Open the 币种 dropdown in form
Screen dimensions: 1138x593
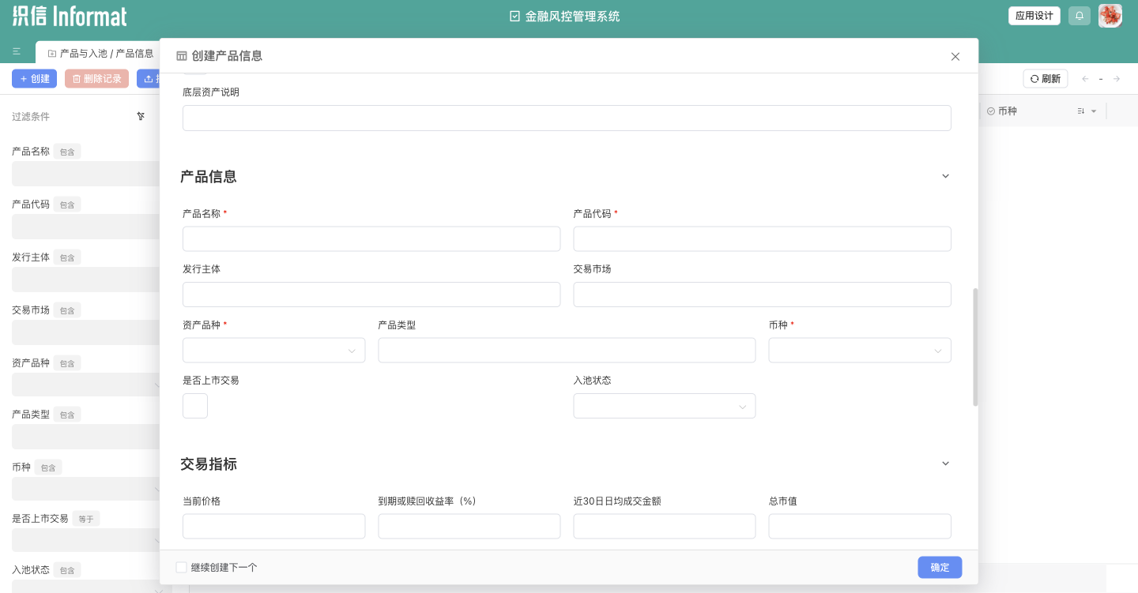(x=860, y=351)
